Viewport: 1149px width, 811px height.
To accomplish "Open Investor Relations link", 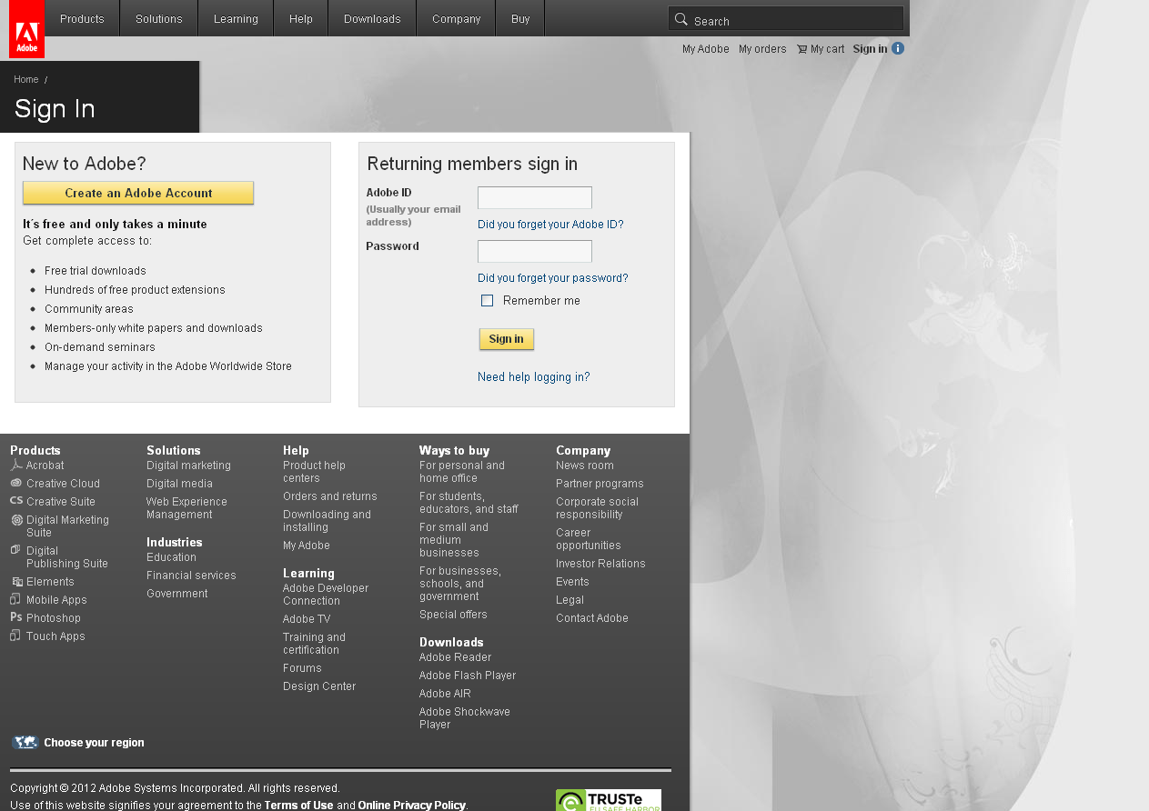I will click(600, 564).
